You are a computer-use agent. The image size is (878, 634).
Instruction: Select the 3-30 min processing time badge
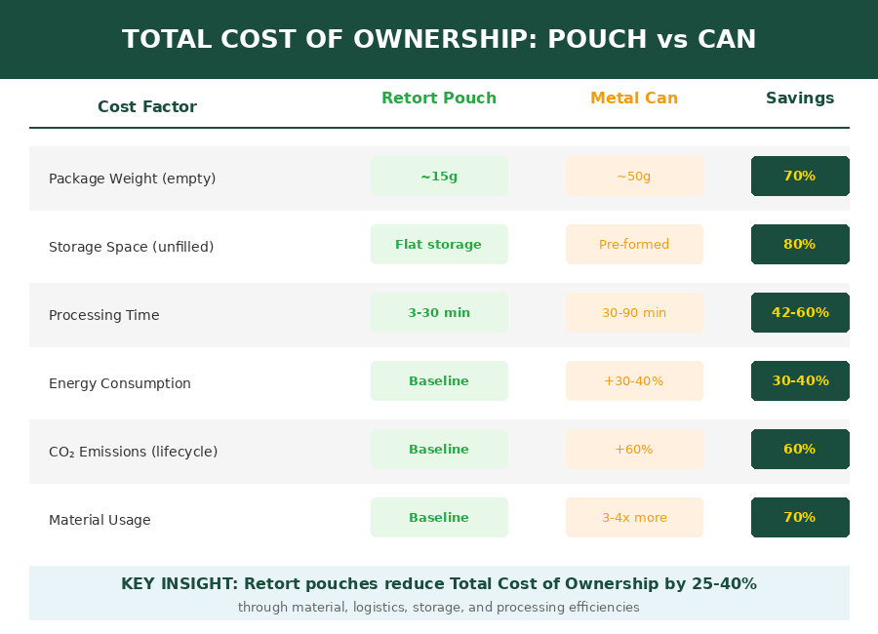[439, 313]
